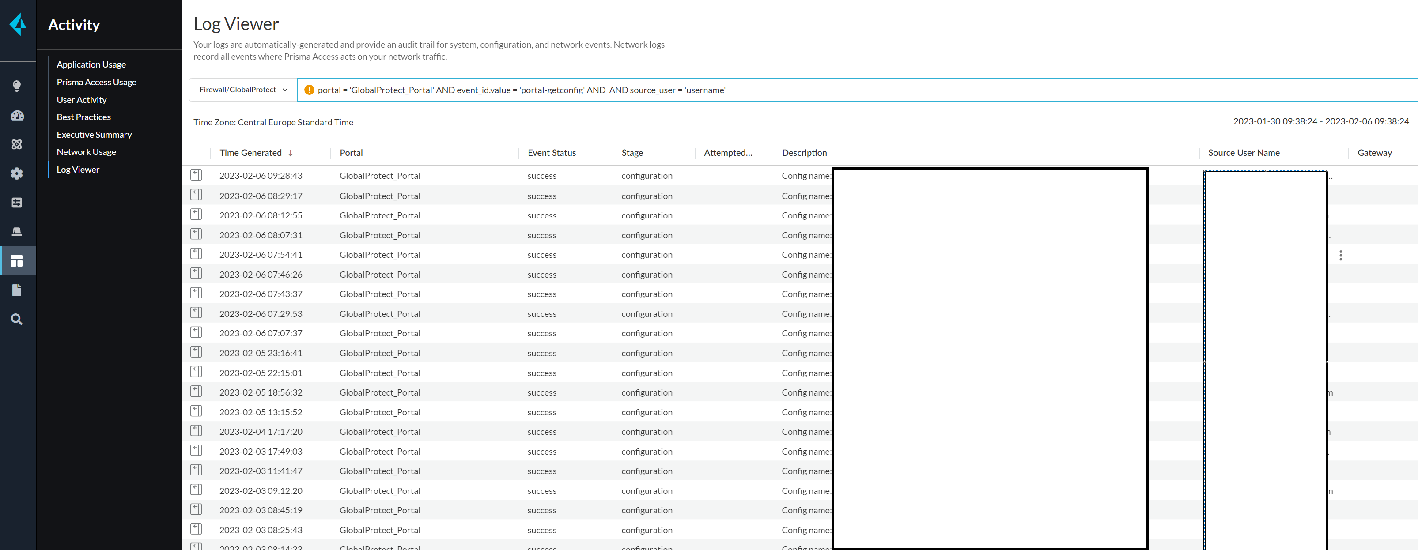Open the lightbulb insights sidebar icon
The height and width of the screenshot is (550, 1418).
pos(17,86)
